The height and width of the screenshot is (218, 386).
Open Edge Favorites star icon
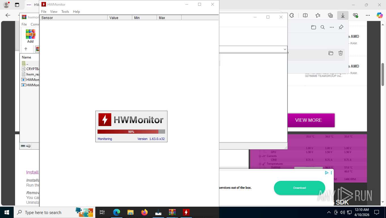point(318,15)
